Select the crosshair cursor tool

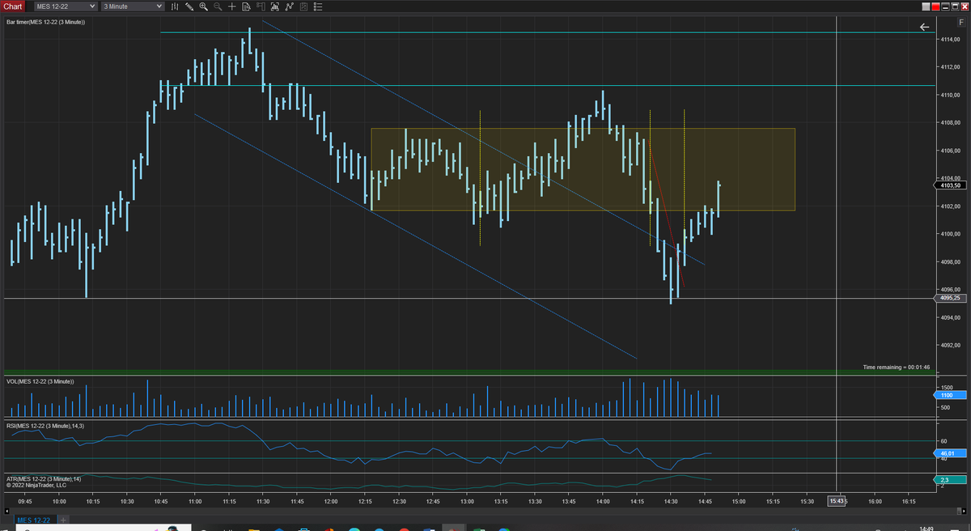click(x=232, y=6)
